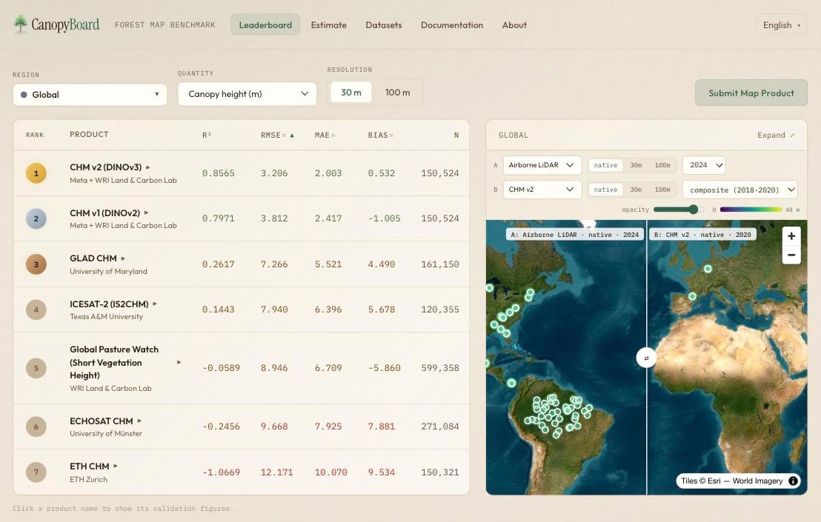Open the Region Global dropdown
The width and height of the screenshot is (821, 522).
(90, 95)
